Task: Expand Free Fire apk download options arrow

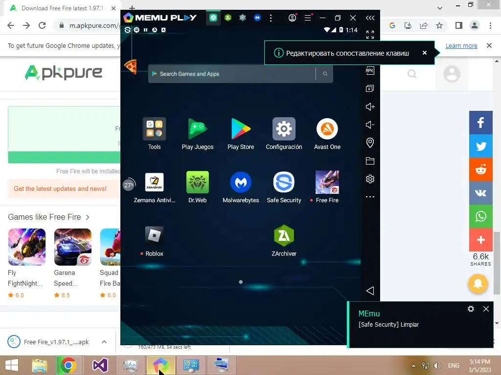Action: (x=104, y=342)
